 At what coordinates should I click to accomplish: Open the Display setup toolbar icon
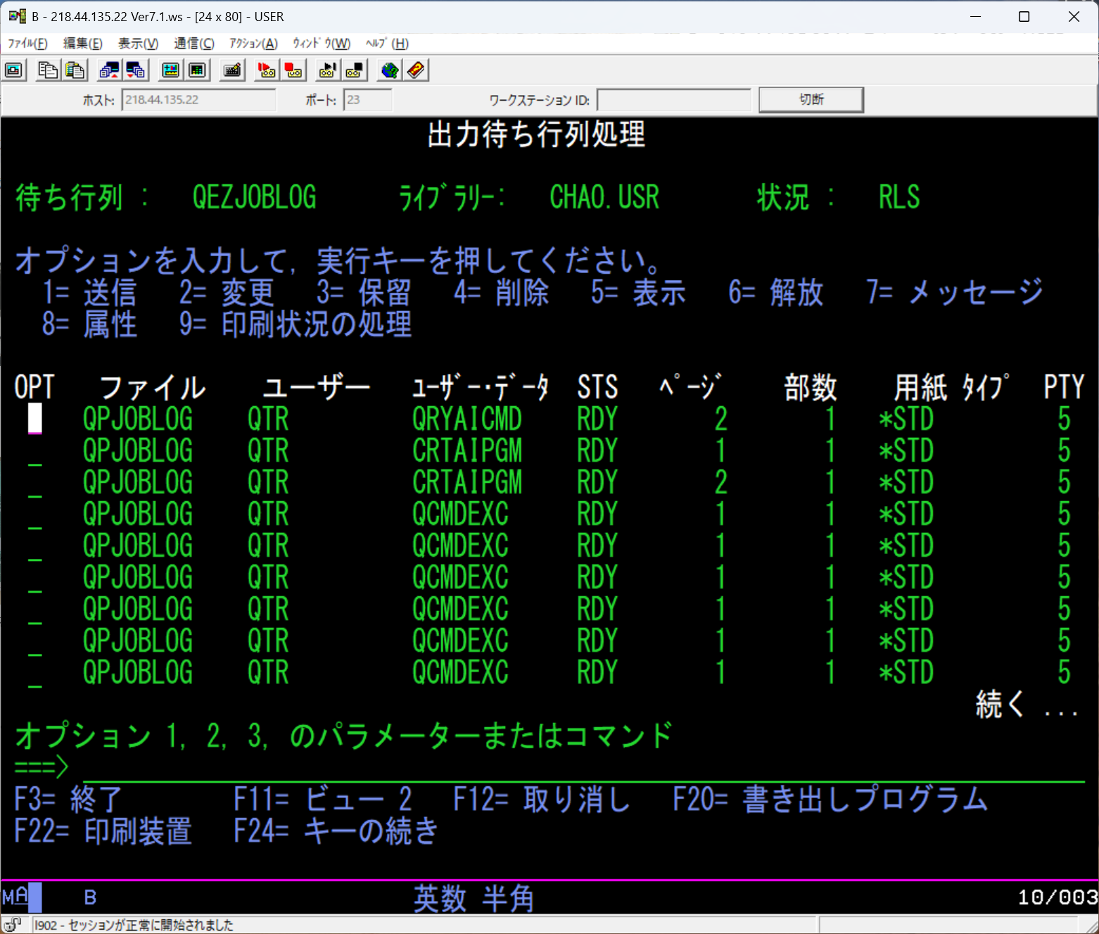tap(170, 70)
